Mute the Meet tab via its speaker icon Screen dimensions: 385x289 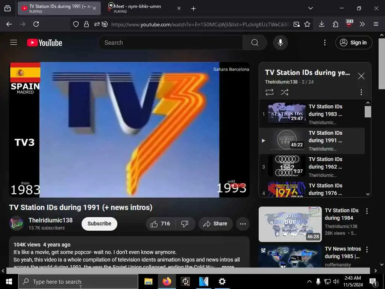111,5
